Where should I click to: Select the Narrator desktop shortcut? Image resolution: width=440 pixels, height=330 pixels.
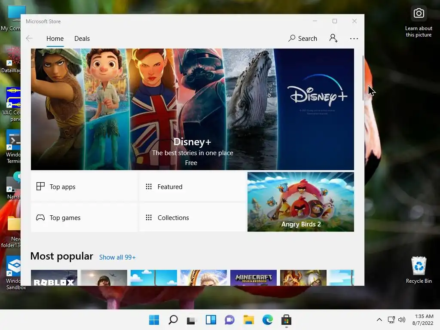[13, 185]
